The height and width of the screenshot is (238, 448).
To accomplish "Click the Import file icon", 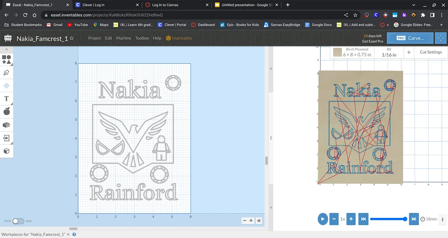I will click(6, 138).
